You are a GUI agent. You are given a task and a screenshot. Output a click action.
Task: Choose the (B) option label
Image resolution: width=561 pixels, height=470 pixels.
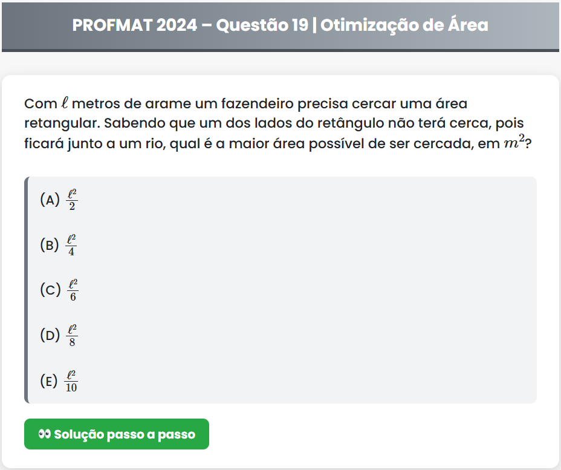[50, 245]
